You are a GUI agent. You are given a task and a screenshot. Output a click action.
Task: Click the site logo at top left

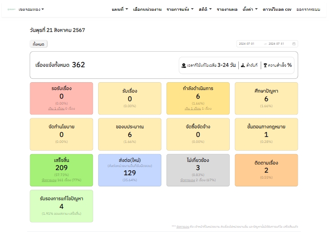[x=12, y=9]
